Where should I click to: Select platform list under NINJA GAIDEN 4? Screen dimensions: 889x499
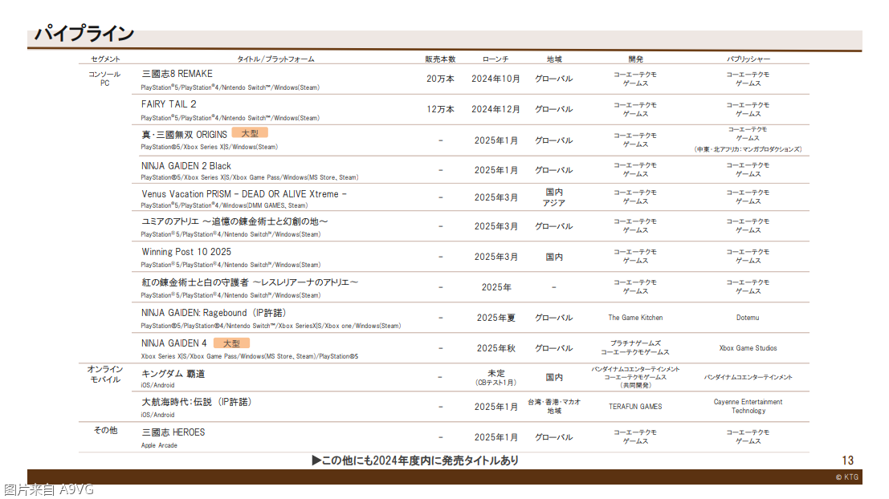point(250,357)
